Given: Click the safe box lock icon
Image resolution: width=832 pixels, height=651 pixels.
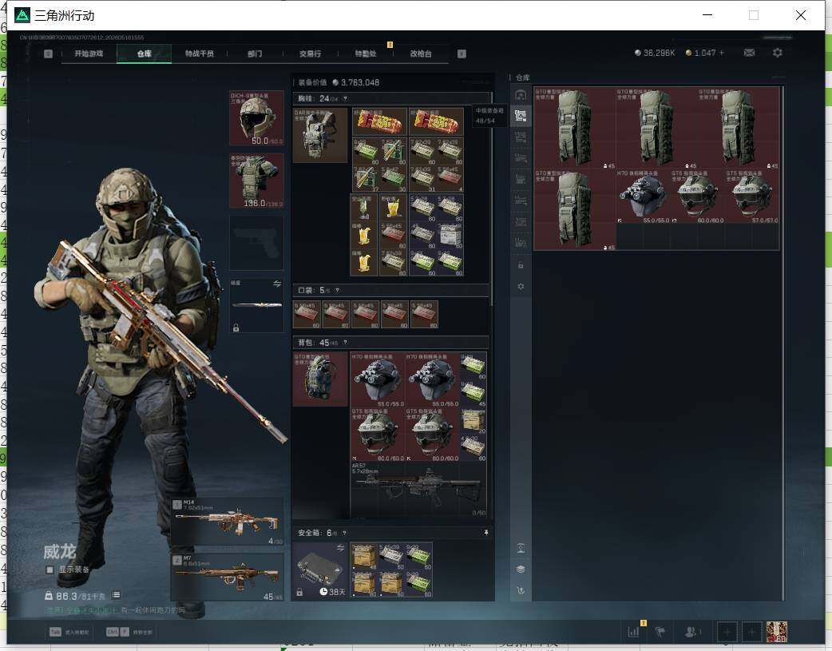Looking at the screenshot, I should click(x=299, y=592).
